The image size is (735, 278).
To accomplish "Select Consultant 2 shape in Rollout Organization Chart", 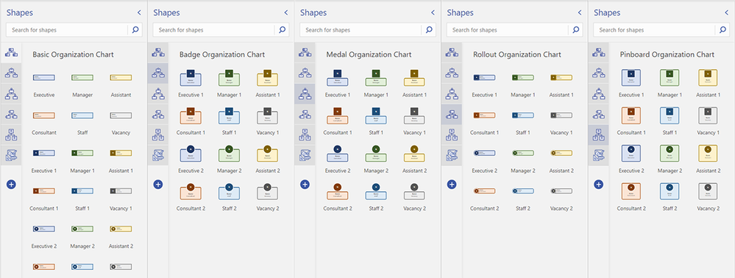I will click(485, 190).
